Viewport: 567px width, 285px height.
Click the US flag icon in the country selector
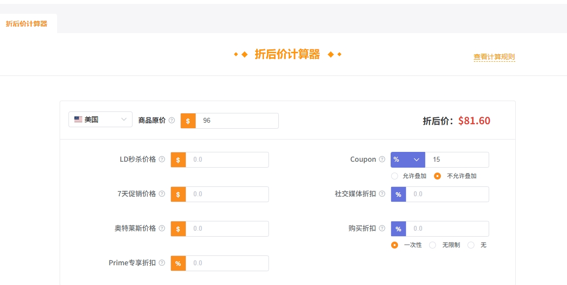(78, 119)
